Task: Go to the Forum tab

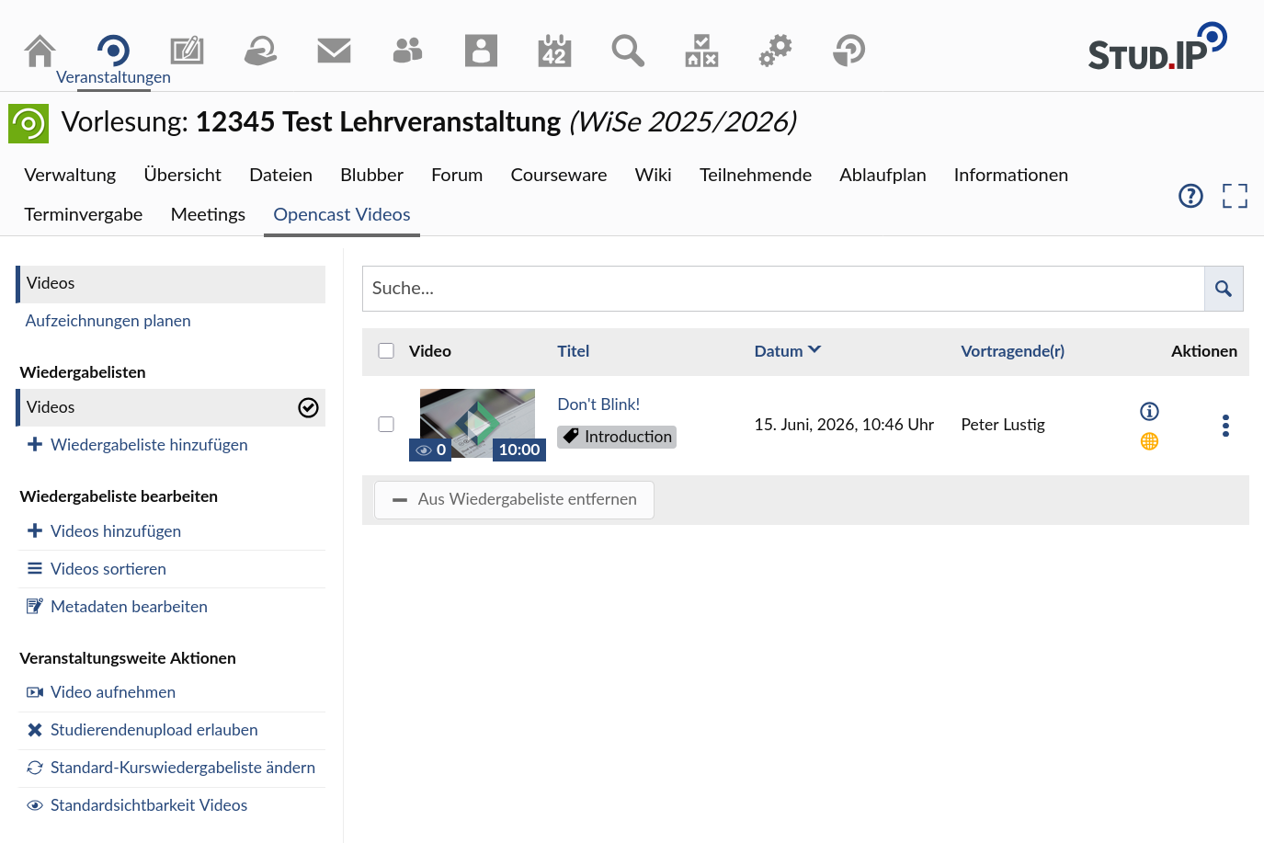Action: coord(457,175)
